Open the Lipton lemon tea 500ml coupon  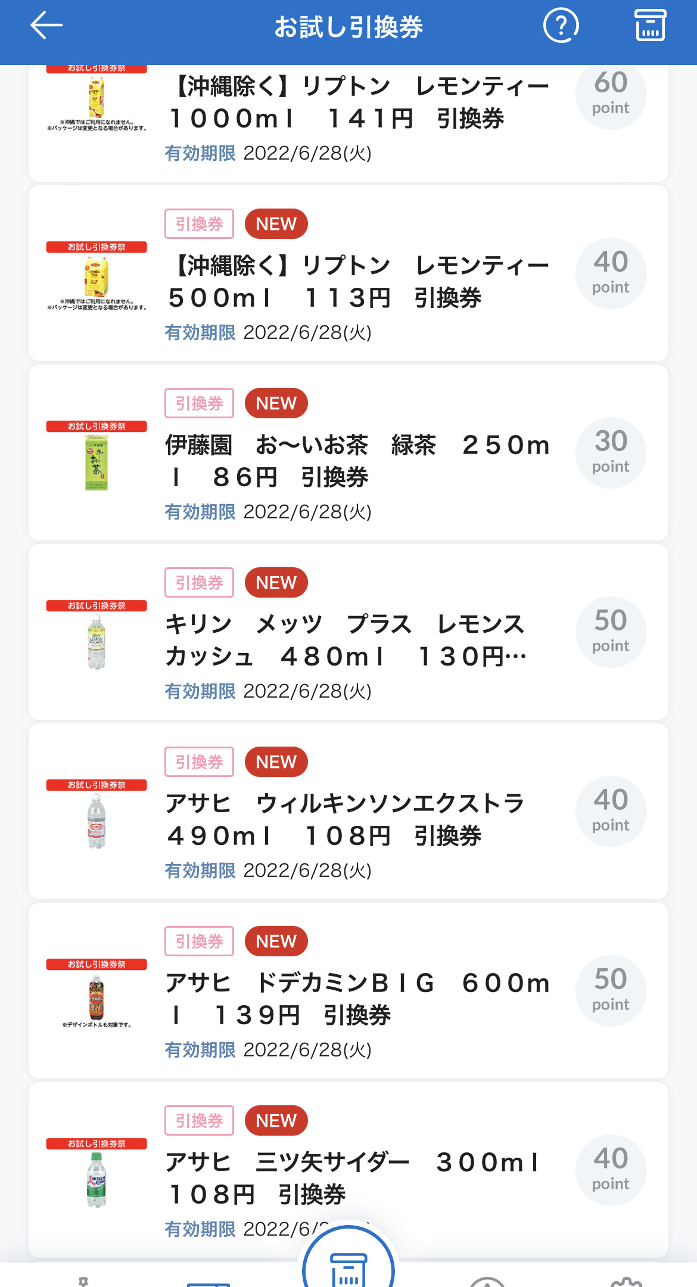[x=357, y=281]
